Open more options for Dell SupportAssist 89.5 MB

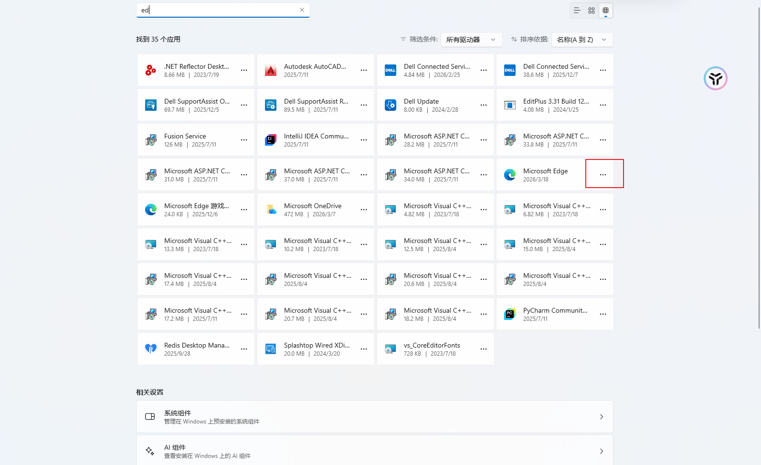[364, 105]
